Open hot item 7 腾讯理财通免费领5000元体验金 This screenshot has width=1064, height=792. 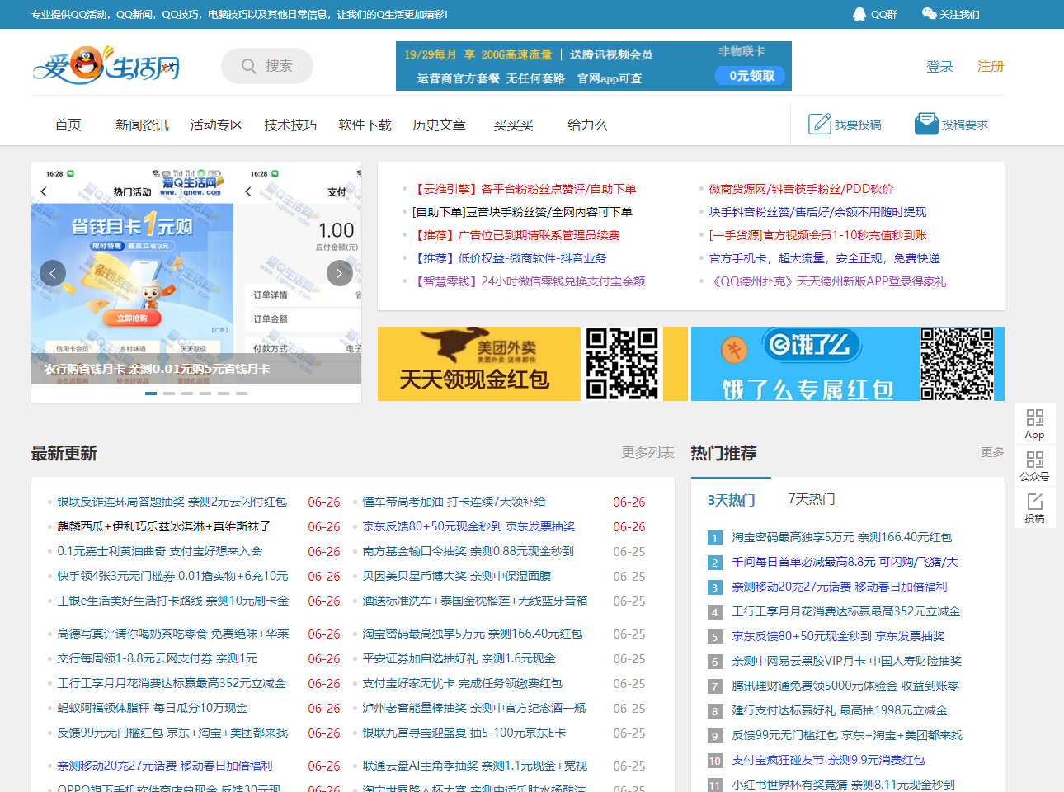(x=845, y=686)
